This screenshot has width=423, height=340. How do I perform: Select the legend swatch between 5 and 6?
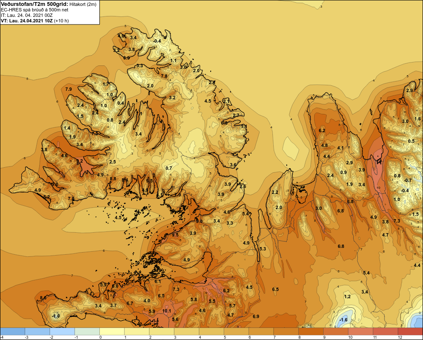[236, 332]
